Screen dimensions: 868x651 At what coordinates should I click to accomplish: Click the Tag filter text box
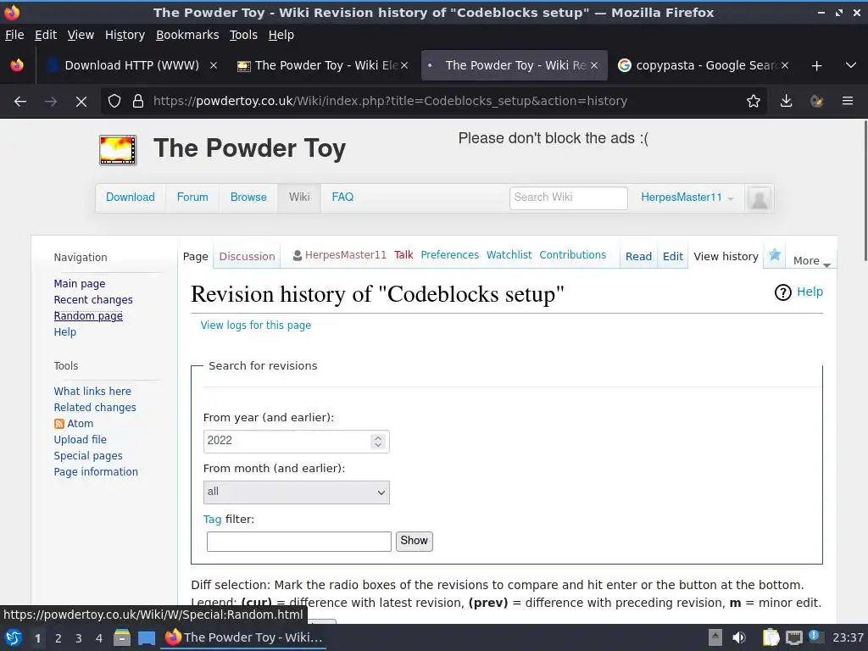299,542
